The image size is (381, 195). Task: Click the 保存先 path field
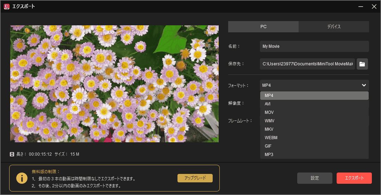[307, 64]
